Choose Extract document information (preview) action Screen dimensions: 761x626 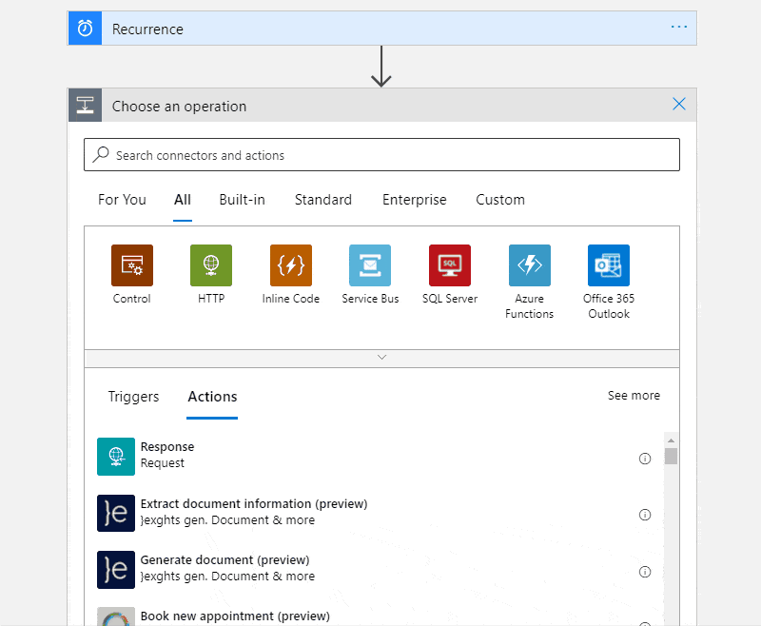click(254, 503)
